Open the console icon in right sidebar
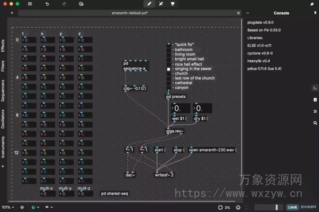Viewport: 319px width, 212px height. pos(315,88)
